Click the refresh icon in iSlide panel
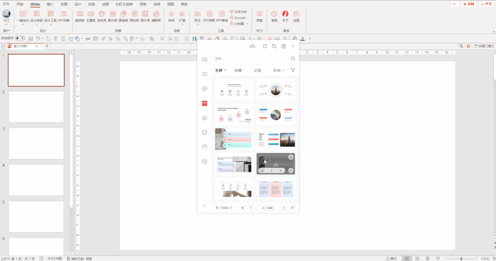This screenshot has width=496, height=261. (x=265, y=46)
